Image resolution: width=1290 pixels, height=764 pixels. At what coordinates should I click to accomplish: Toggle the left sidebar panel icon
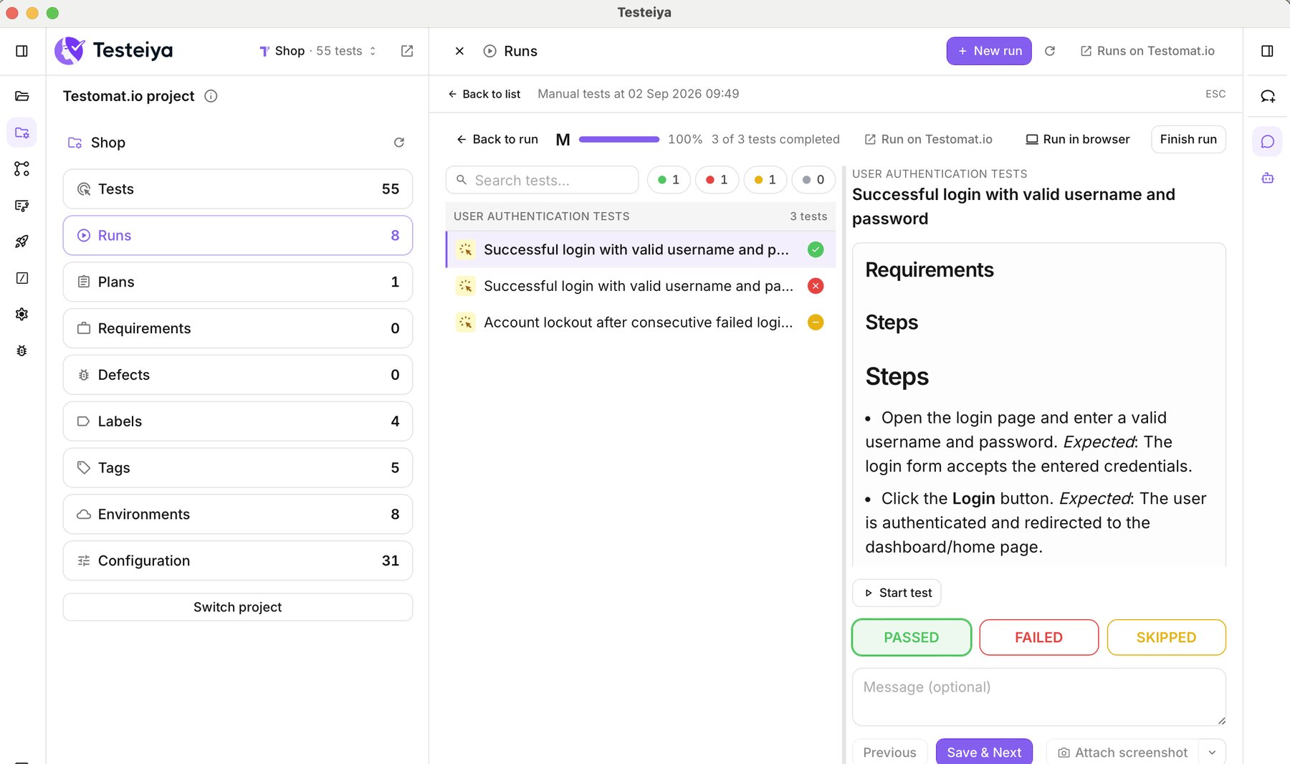tap(21, 51)
